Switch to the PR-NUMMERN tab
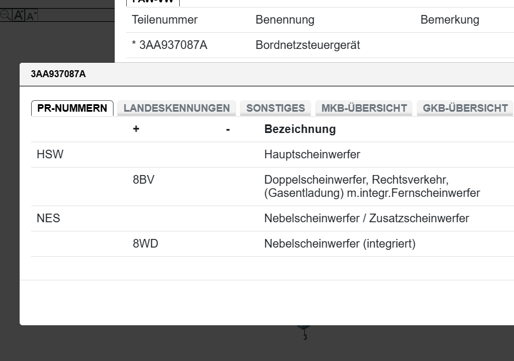This screenshot has width=514, height=361. coord(72,108)
